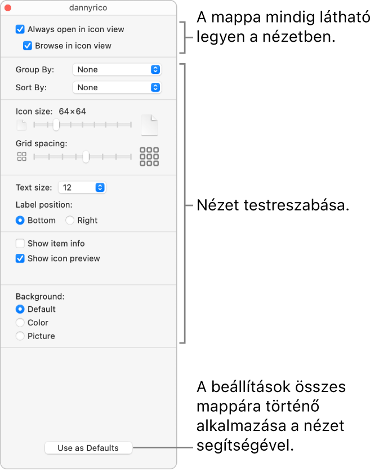Image resolution: width=379 pixels, height=471 pixels.
Task: Click the wide grid icon under Grid spacing
Action: 149,156
